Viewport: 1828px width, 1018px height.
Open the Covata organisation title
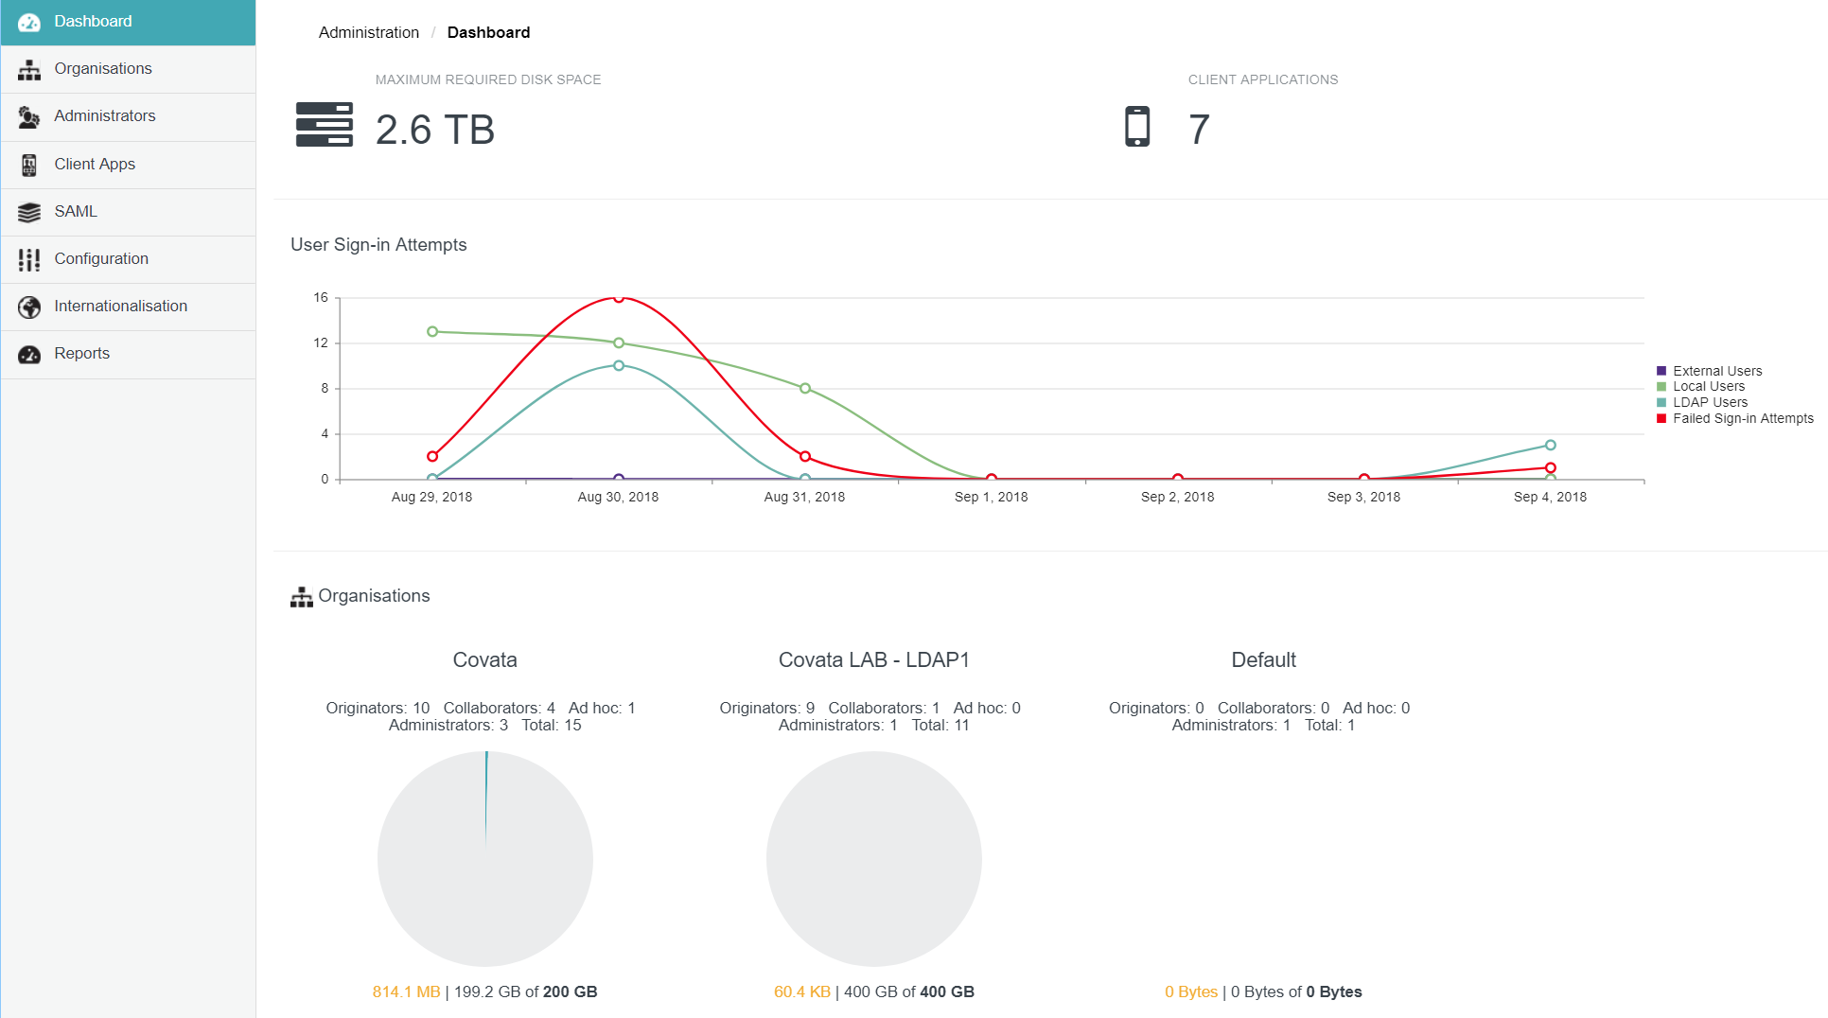point(484,659)
